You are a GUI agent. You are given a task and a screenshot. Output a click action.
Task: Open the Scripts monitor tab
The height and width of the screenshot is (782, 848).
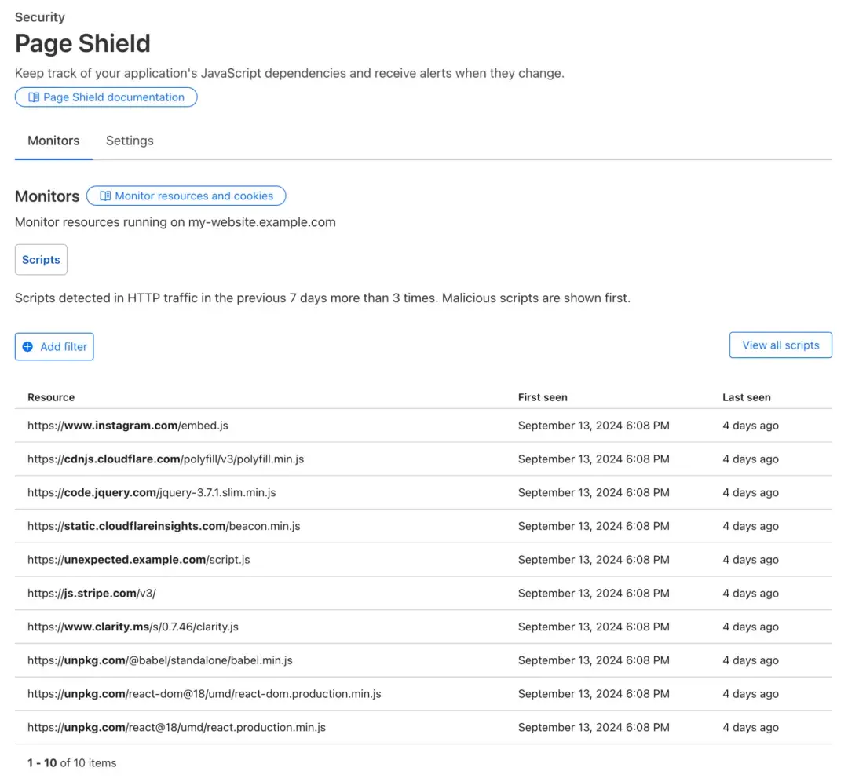pos(41,260)
